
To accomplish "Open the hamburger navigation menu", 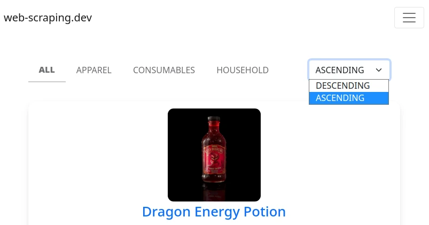I will (409, 18).
